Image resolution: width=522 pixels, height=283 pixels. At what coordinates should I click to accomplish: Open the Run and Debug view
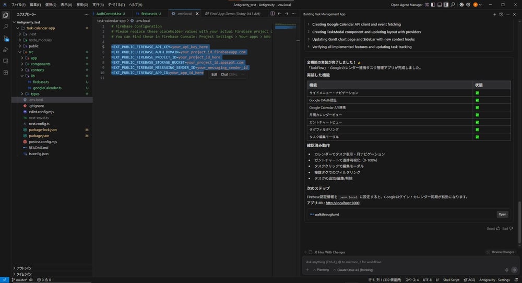[6, 50]
